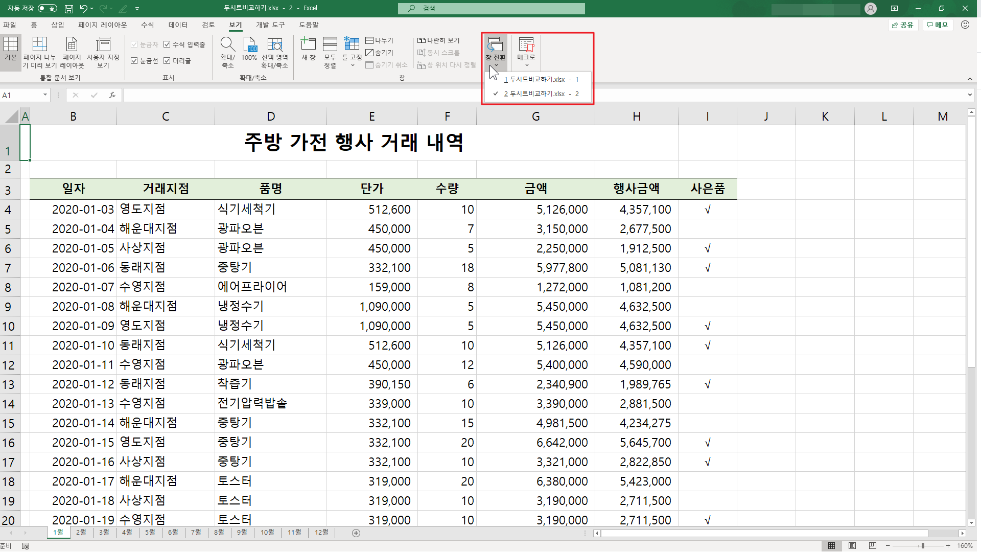
Task: Set zoom to 100% icon
Action: [x=249, y=44]
